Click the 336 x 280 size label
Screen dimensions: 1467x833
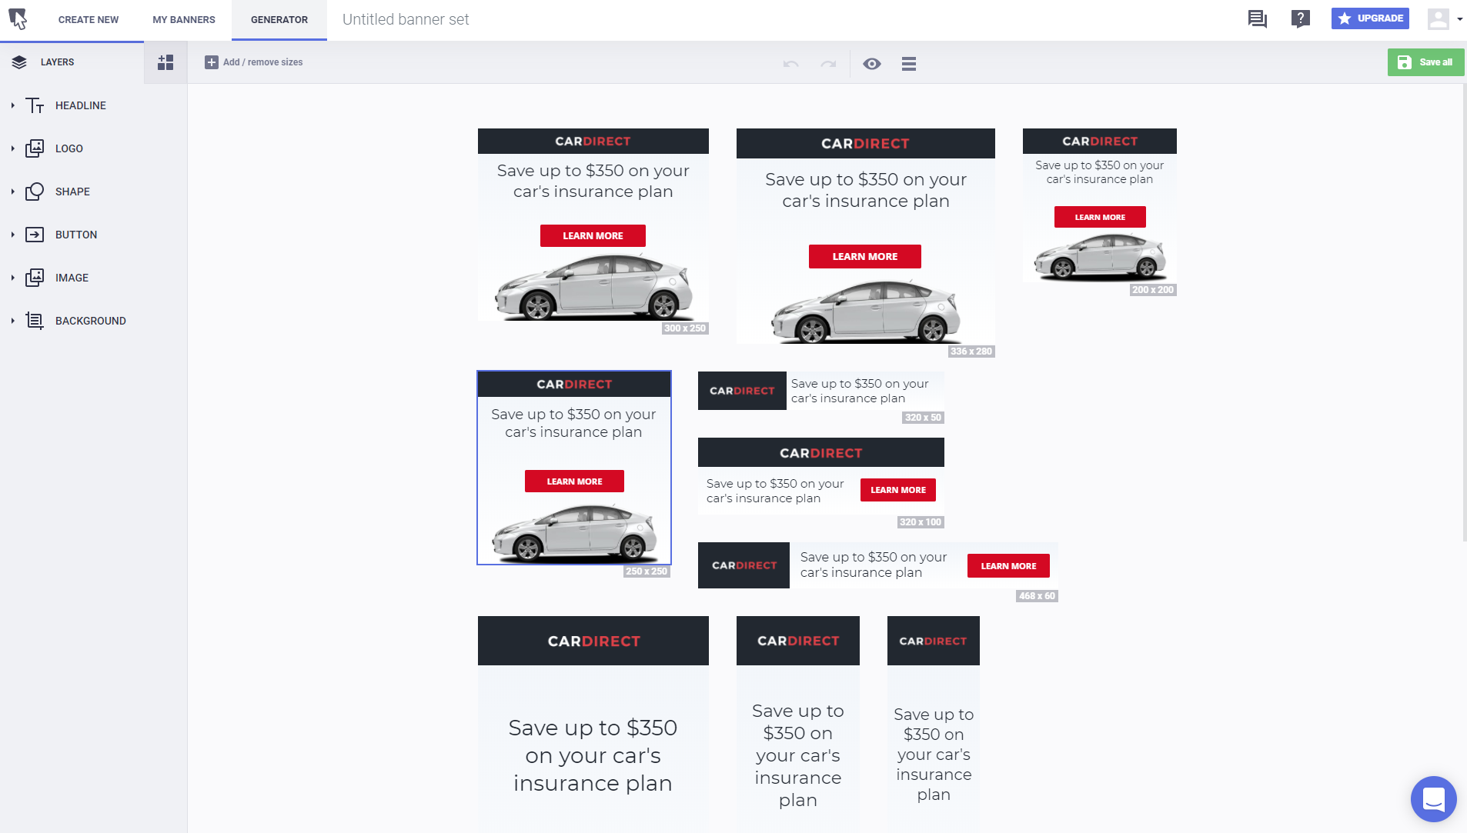pos(971,352)
